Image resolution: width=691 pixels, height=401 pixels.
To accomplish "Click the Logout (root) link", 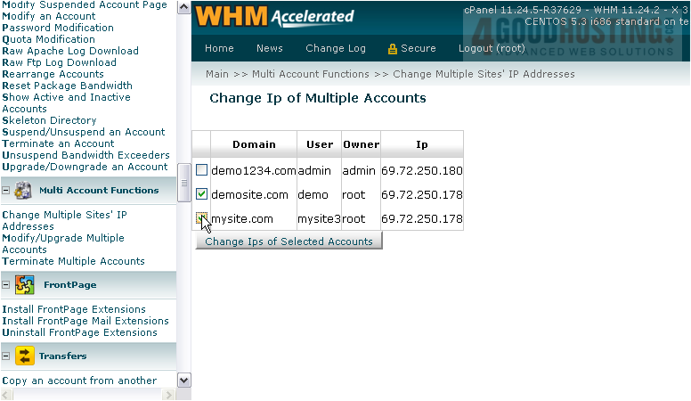I will pos(492,49).
